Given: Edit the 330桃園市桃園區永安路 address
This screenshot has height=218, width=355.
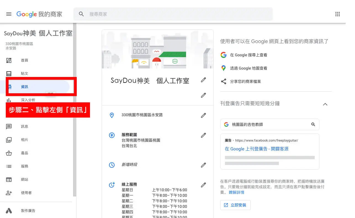Looking at the screenshot, I should coord(203,115).
